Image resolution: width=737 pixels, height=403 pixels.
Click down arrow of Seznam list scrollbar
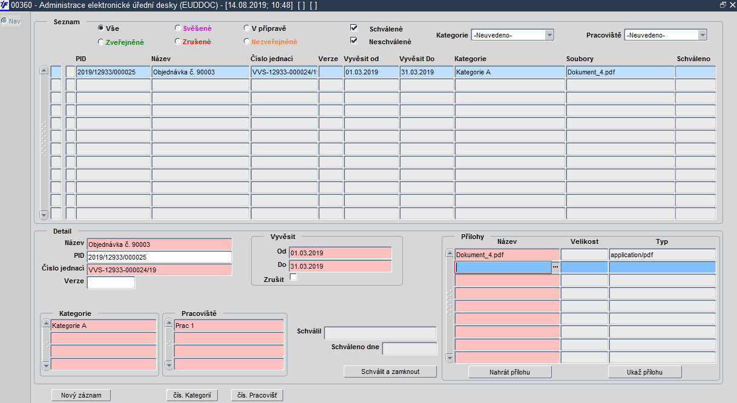(x=44, y=215)
